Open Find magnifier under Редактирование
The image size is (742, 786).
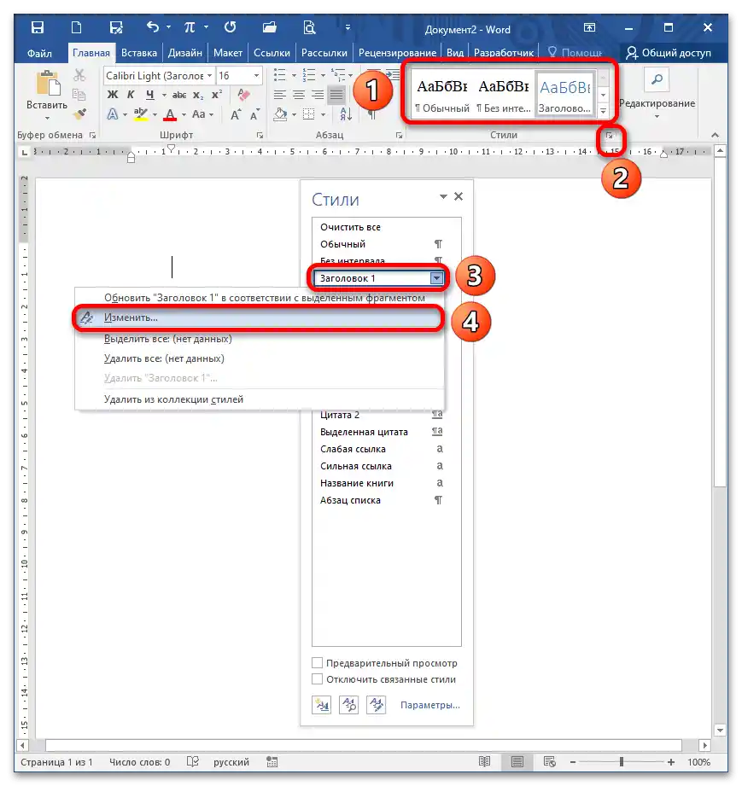657,79
